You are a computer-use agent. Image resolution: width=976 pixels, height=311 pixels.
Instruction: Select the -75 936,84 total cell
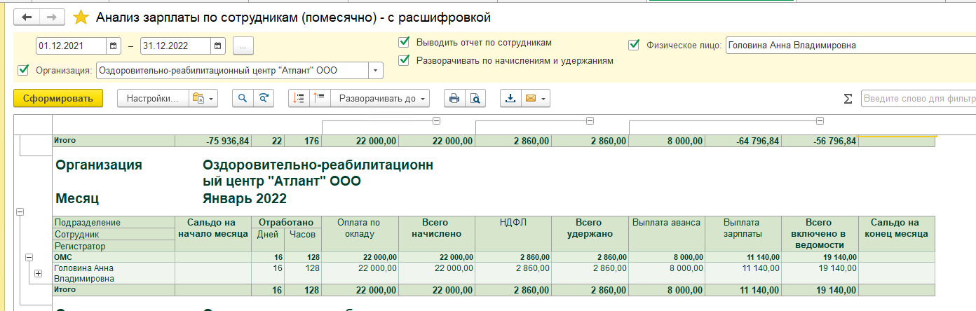click(212, 141)
